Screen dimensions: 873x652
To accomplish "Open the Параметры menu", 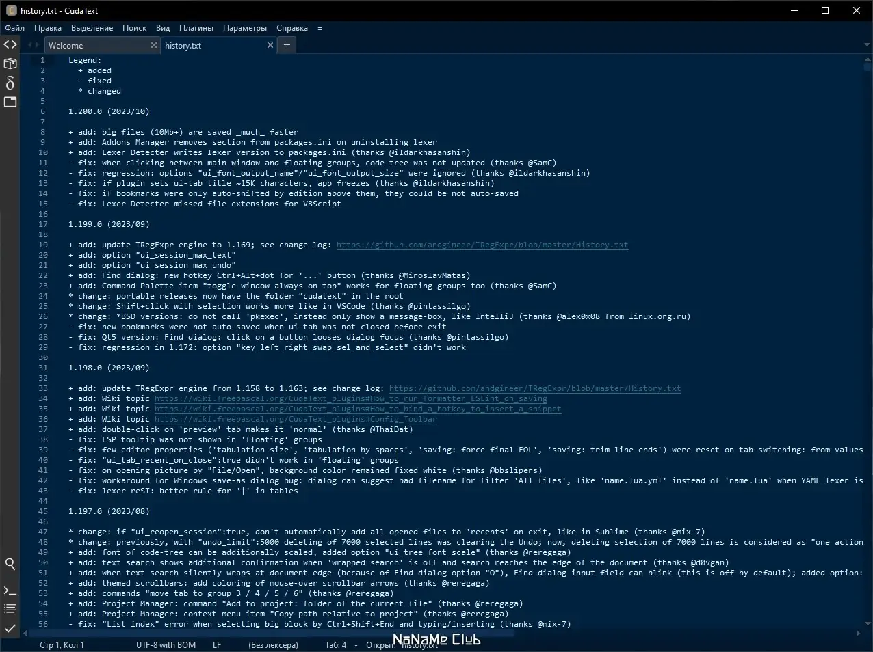I will [x=245, y=28].
